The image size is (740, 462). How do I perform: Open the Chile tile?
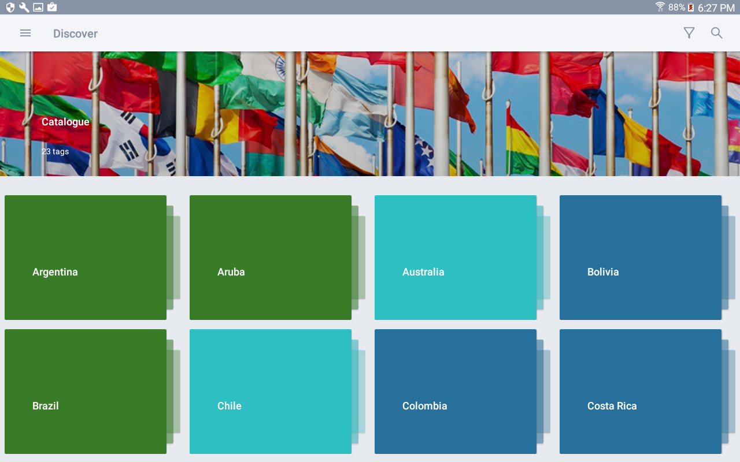271,392
